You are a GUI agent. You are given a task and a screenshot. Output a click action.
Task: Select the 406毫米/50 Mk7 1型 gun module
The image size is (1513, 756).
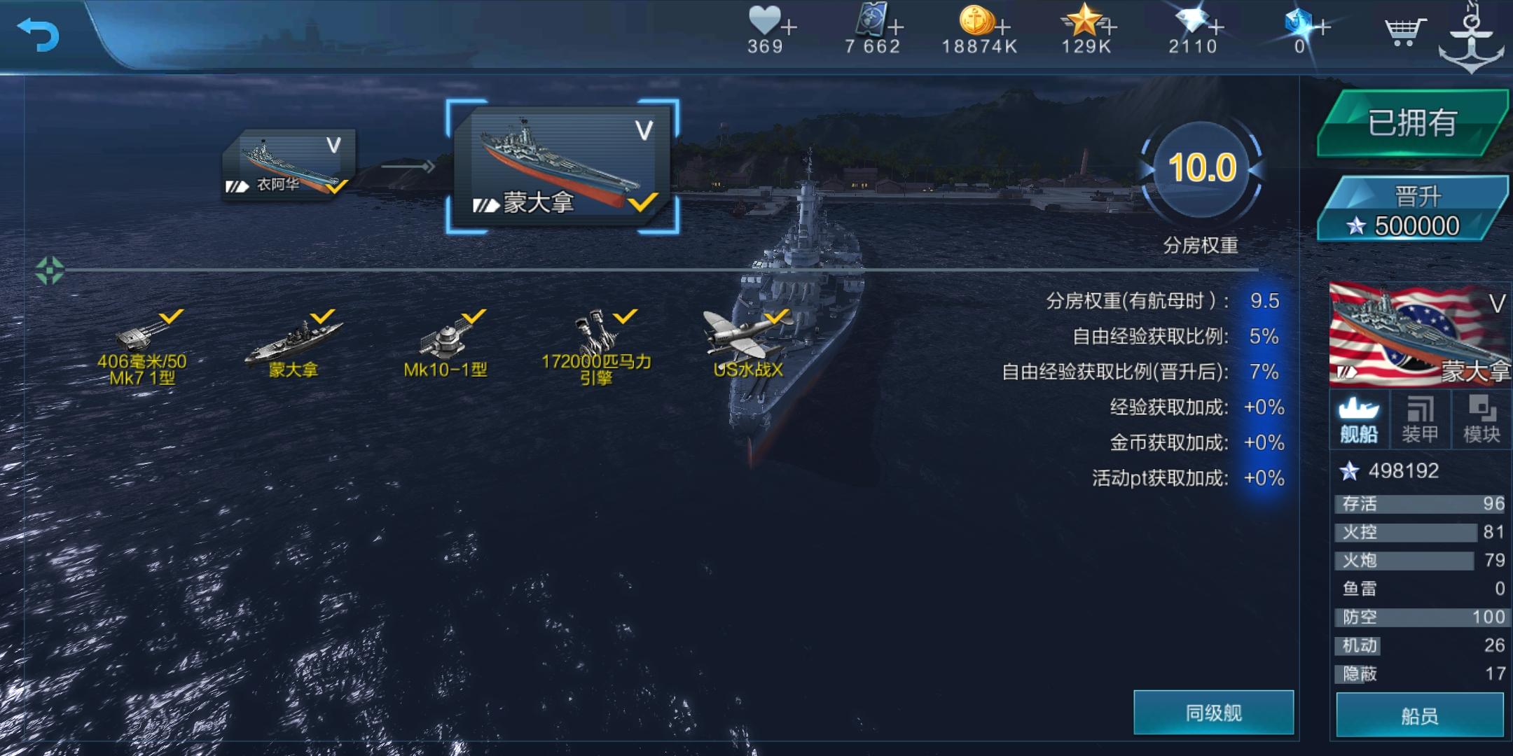pos(142,348)
